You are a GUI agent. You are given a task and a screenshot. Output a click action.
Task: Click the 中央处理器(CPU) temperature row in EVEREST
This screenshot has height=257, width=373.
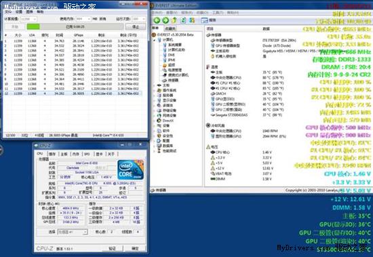pyautogui.click(x=248, y=77)
